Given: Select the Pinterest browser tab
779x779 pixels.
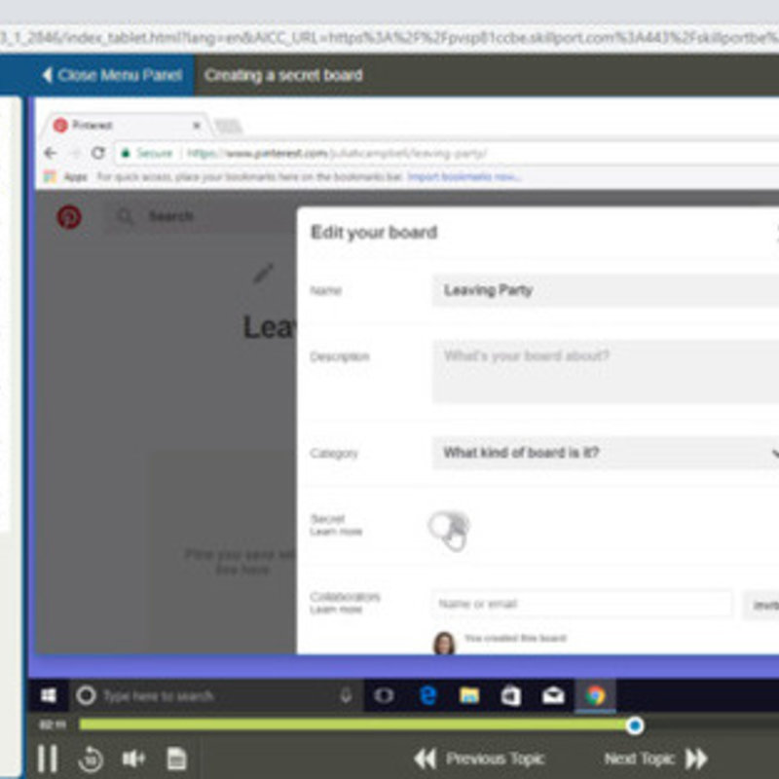Looking at the screenshot, I should click(x=127, y=126).
